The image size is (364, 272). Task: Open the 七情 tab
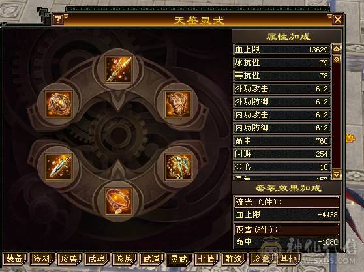[x=206, y=259]
